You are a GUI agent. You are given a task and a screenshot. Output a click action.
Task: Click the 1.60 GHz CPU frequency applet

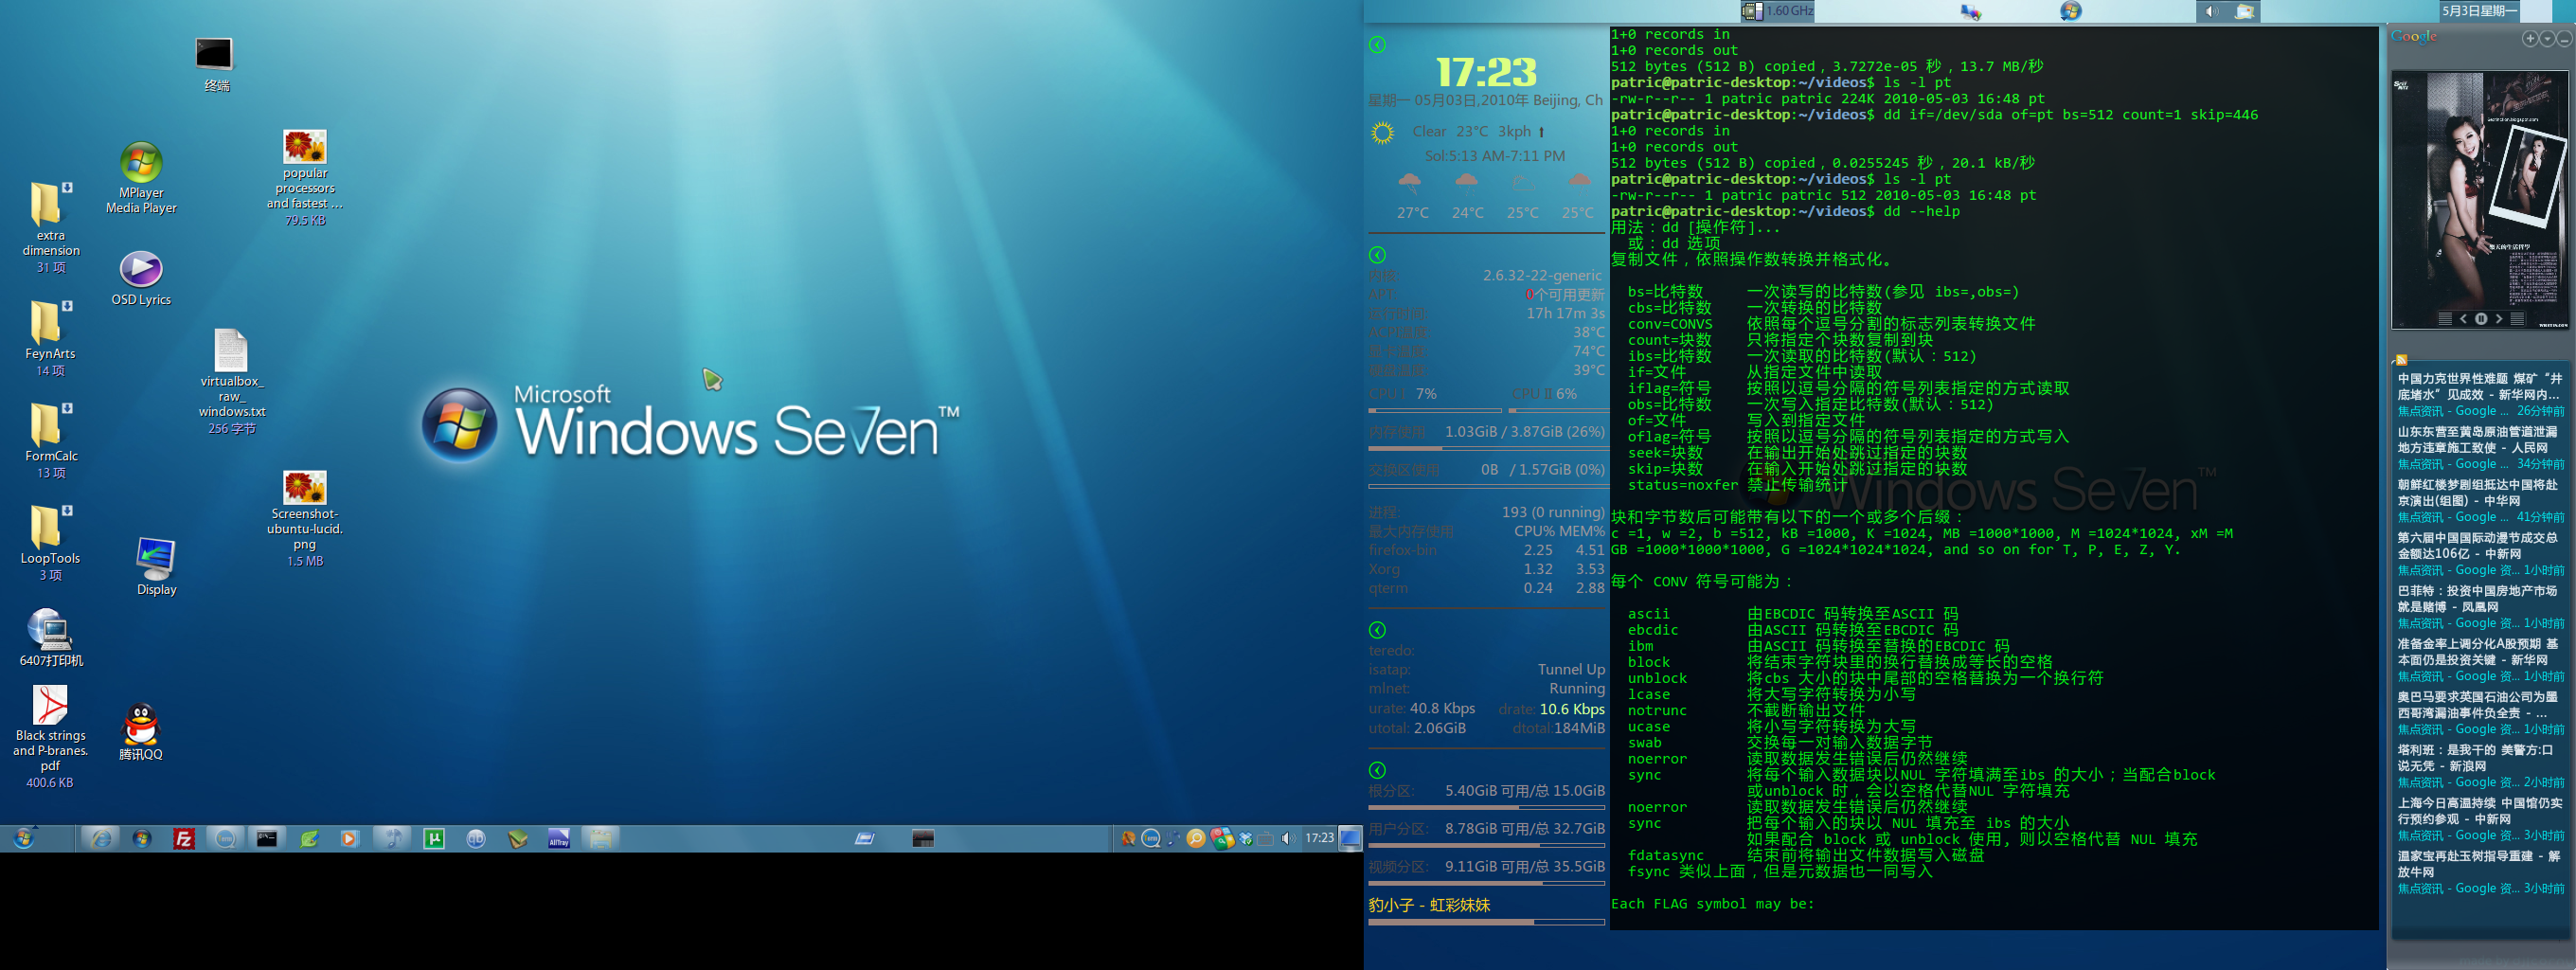click(x=1779, y=11)
